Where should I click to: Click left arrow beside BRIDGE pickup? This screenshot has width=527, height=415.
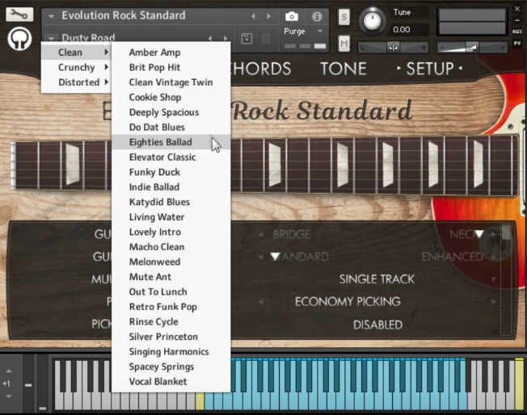click(260, 234)
